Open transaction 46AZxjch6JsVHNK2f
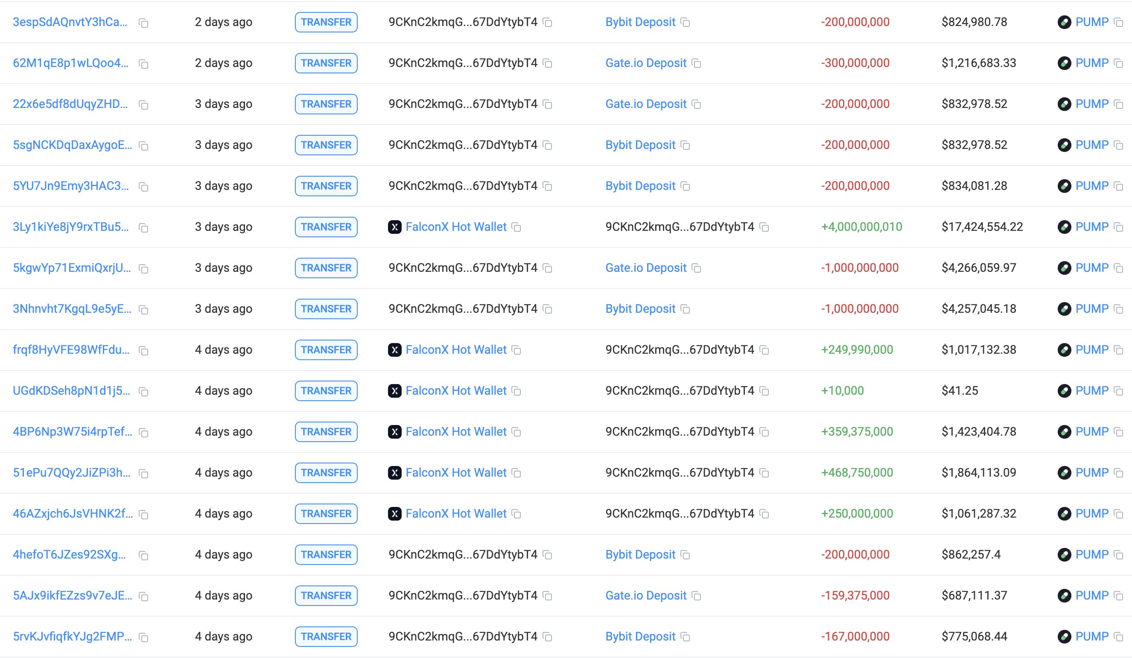The height and width of the screenshot is (658, 1132). point(72,513)
